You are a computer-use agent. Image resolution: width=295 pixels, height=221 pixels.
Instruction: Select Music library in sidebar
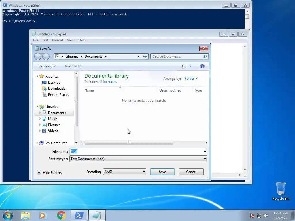[x=52, y=119]
